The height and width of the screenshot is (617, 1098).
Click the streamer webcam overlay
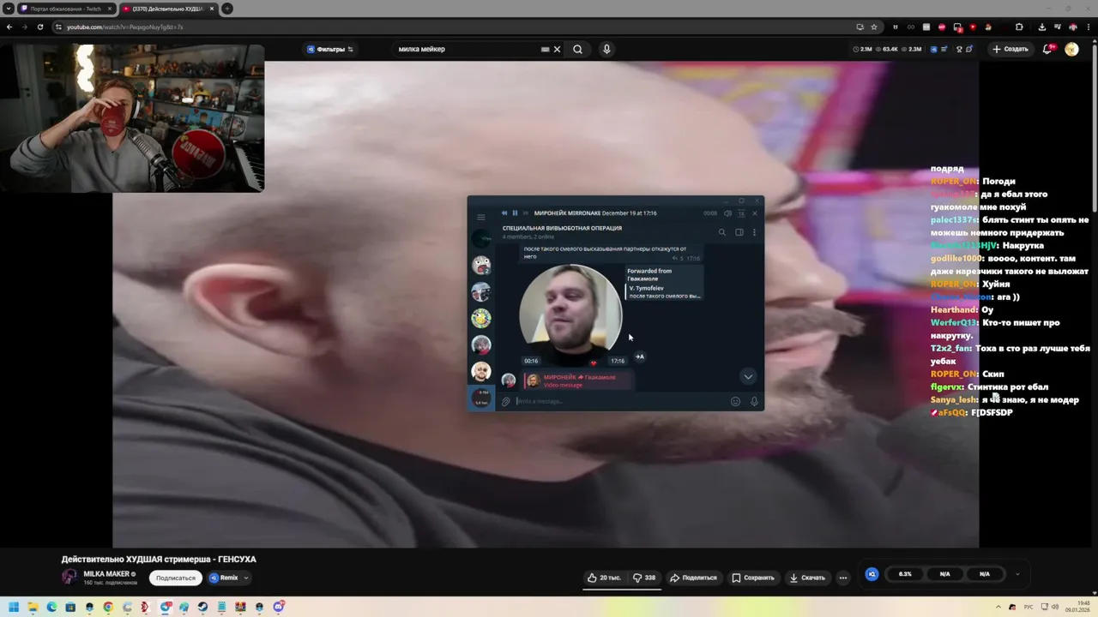tap(132, 117)
